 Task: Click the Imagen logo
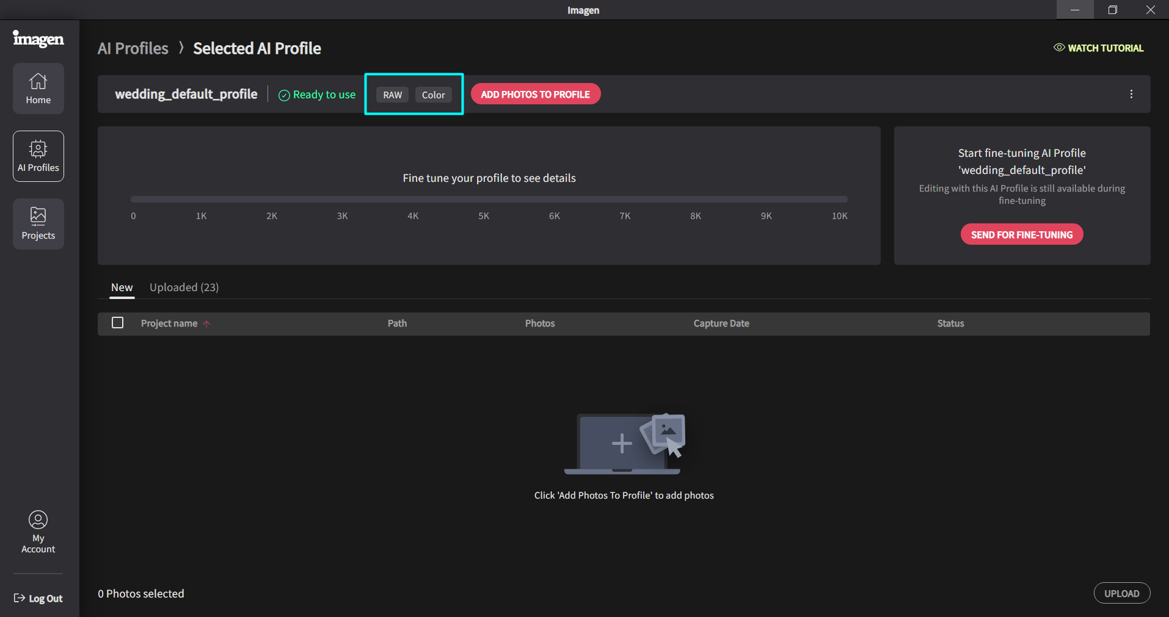tap(38, 39)
